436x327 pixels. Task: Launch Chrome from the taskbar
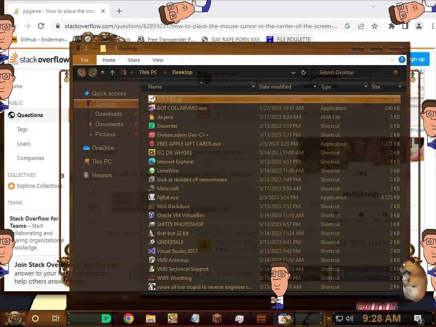point(129,318)
